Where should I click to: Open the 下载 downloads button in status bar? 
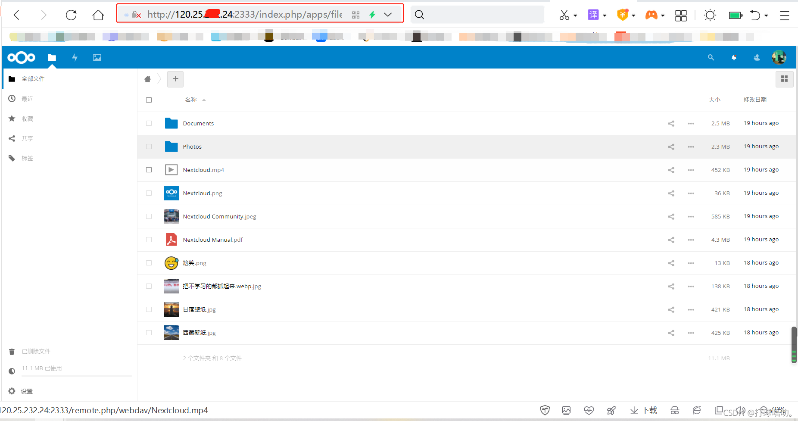(644, 410)
